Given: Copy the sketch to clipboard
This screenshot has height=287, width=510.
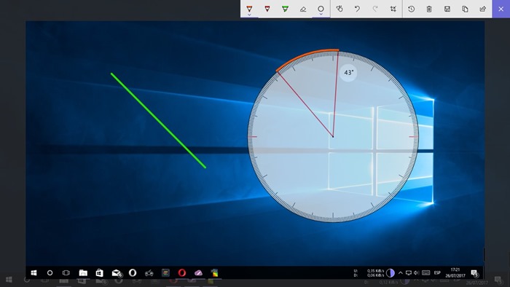Looking at the screenshot, I should [x=465, y=9].
